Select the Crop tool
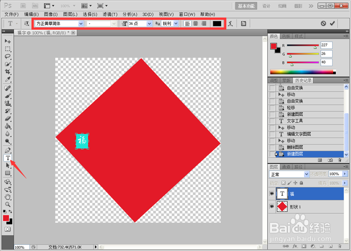Screen dimensions: 351x251 point(7,71)
